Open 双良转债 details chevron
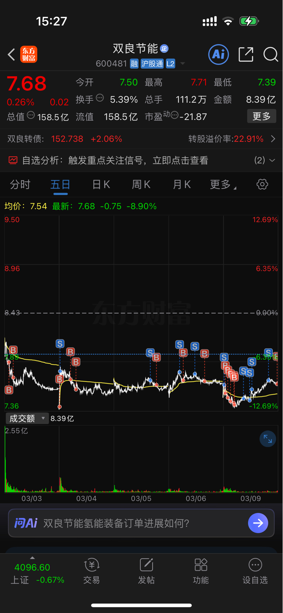Viewport: 283px width, 613px height. (273, 139)
